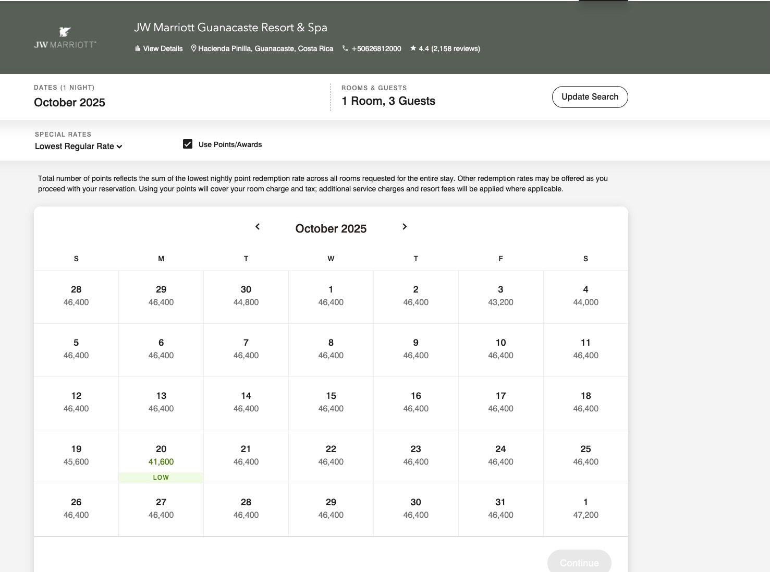Go to next month with right arrow
This screenshot has width=770, height=572.
(405, 227)
